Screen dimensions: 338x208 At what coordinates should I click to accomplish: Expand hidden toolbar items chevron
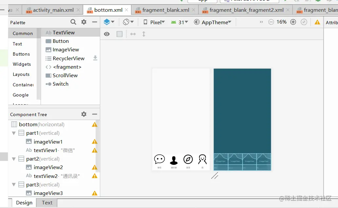[x=261, y=22]
